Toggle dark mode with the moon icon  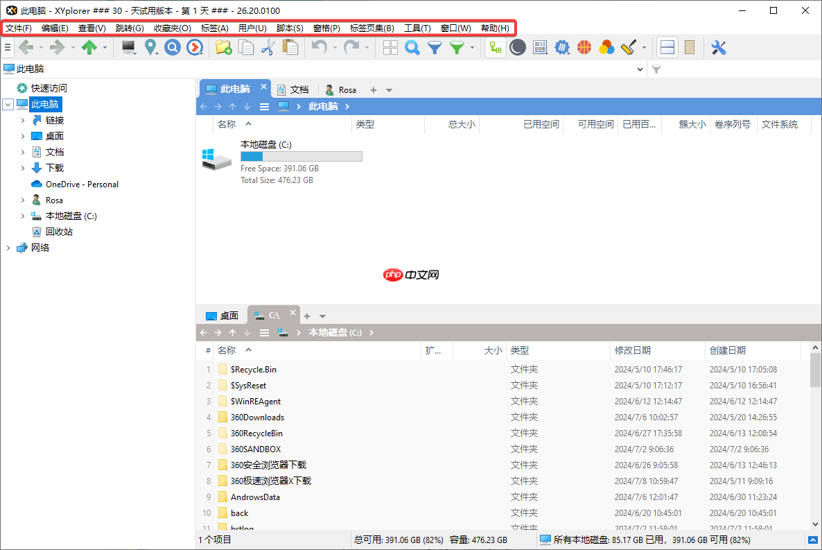point(518,47)
